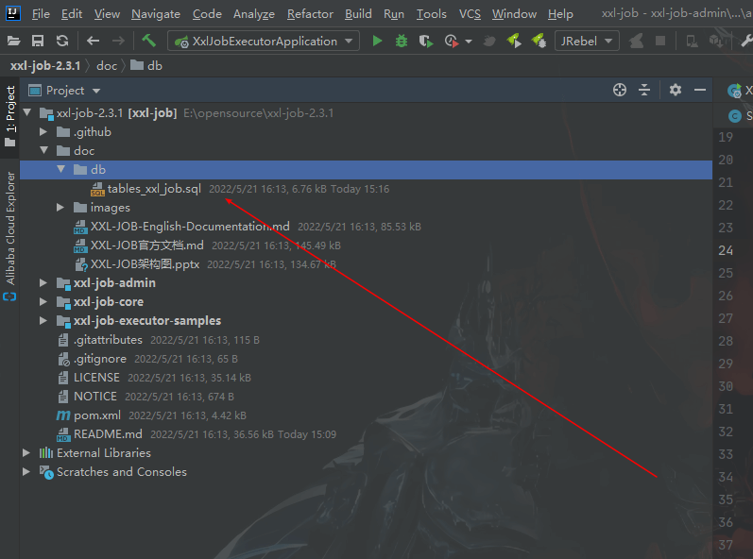Select the pom.xml file
Viewport: 753px width, 559px height.
(x=96, y=415)
